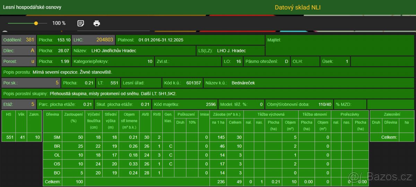Image resolution: width=416 pixels, height=187 pixels.
Task: Click the Název k.ú. field Bednáreček
Action: (x=243, y=83)
